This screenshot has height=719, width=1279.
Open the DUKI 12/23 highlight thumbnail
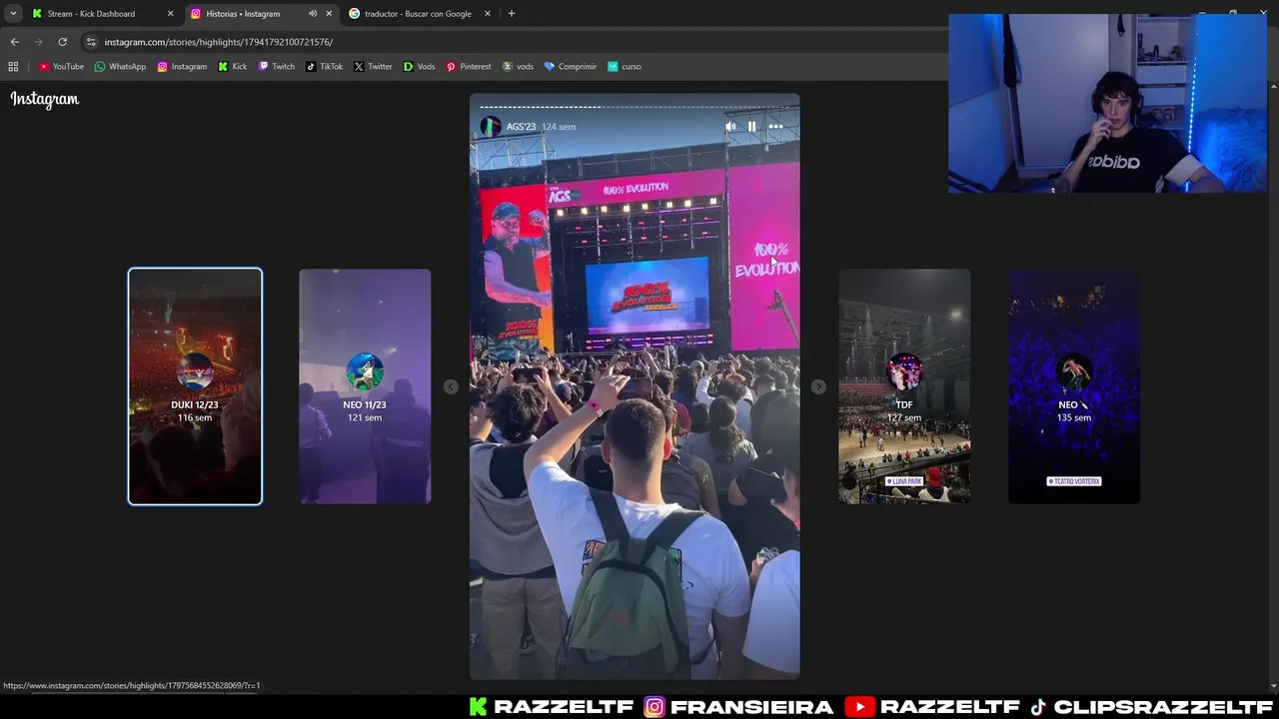click(x=195, y=386)
